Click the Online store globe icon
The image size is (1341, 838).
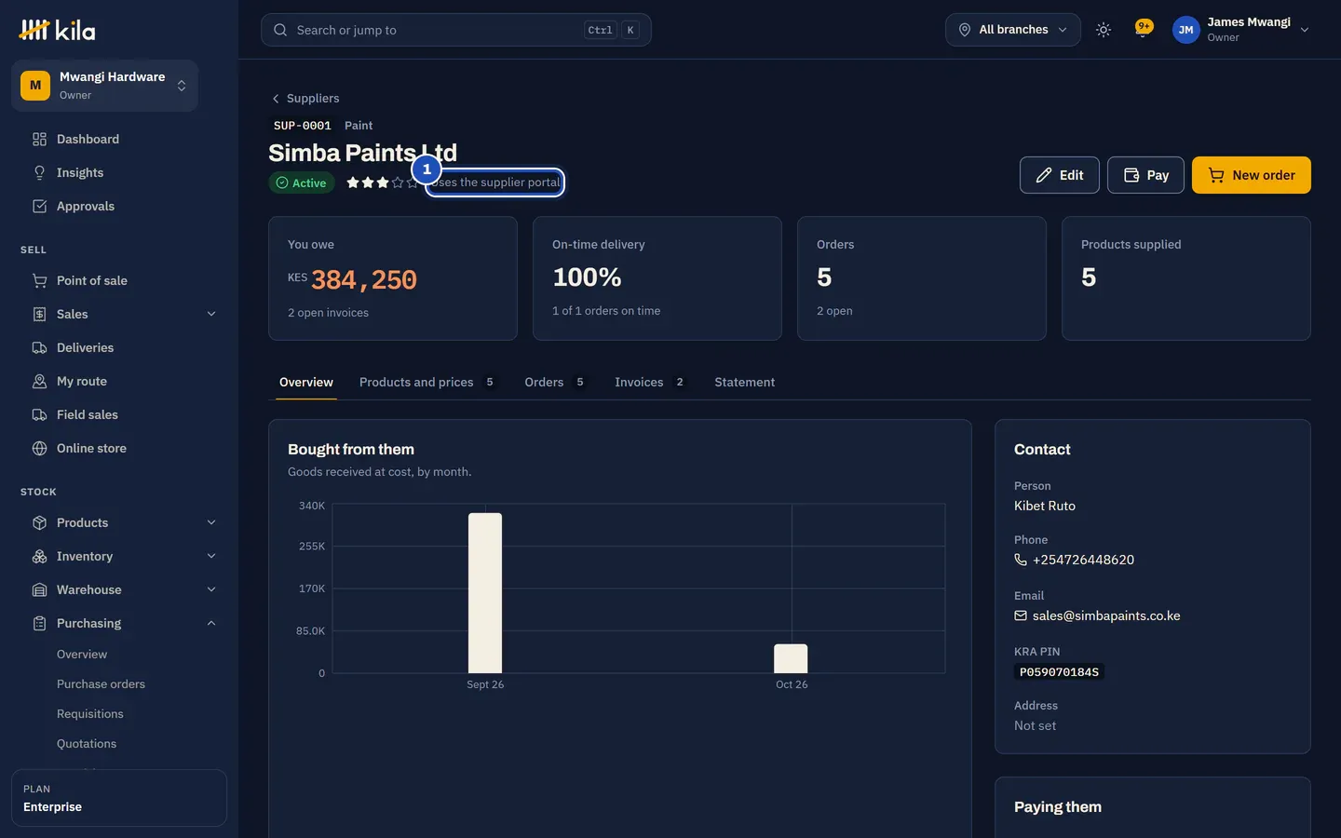tap(39, 448)
